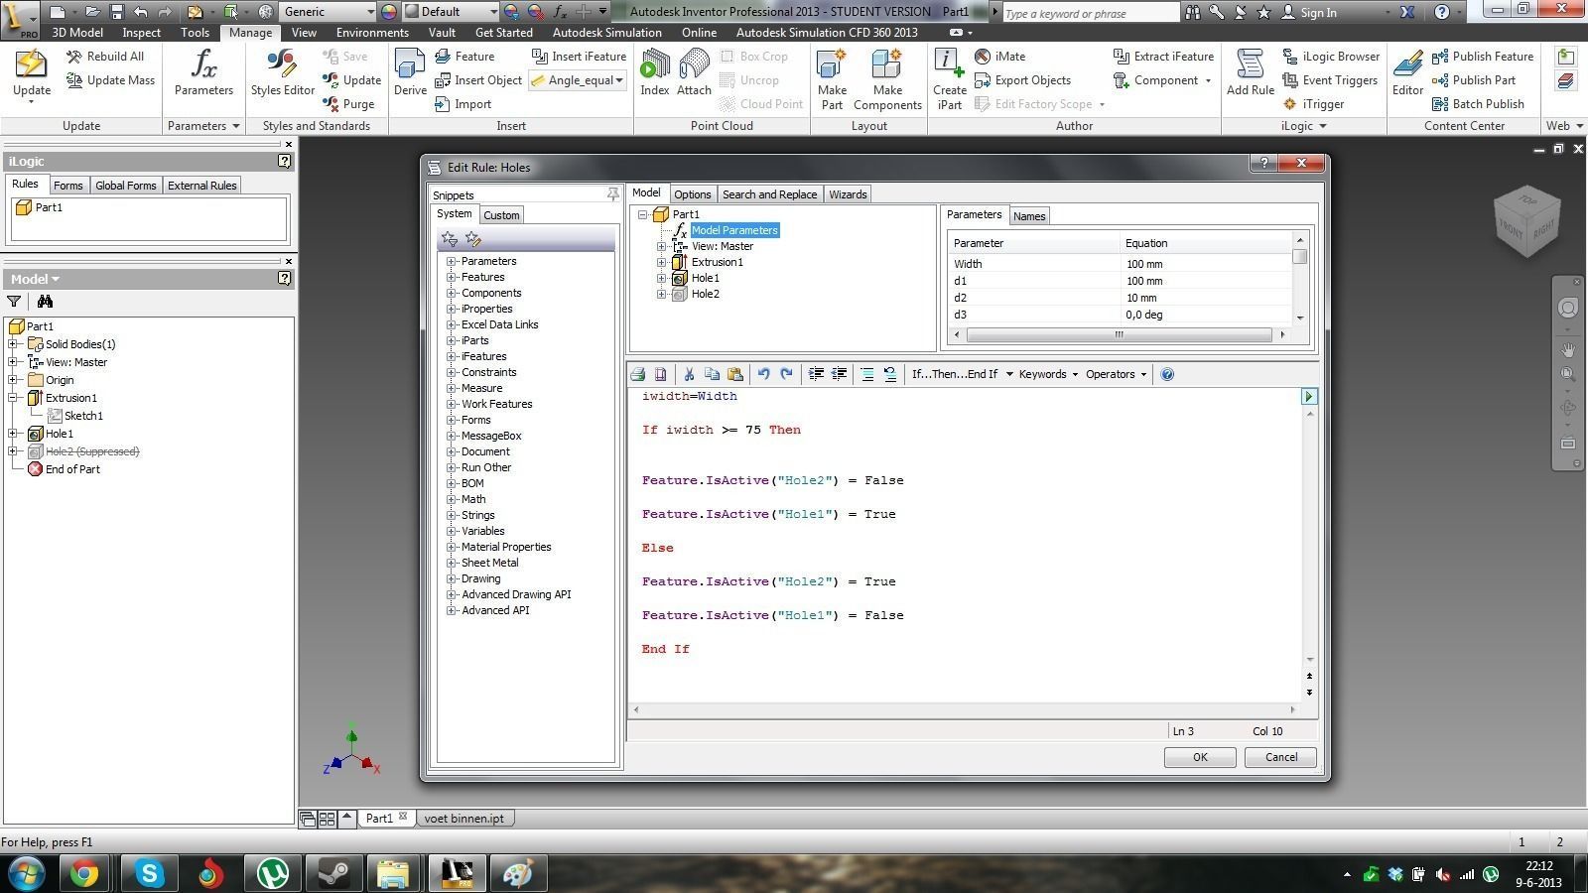Expand Hole1 in the rule Model tree

(x=662, y=279)
